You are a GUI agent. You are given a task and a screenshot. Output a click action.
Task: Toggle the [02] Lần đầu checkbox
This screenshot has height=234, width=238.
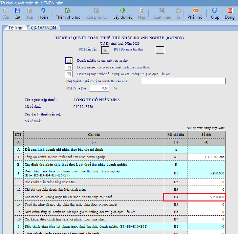point(105,50)
